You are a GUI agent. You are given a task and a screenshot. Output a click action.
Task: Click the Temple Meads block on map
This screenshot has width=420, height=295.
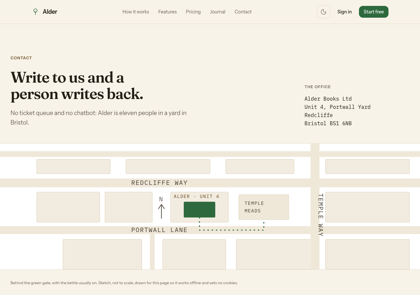264,207
